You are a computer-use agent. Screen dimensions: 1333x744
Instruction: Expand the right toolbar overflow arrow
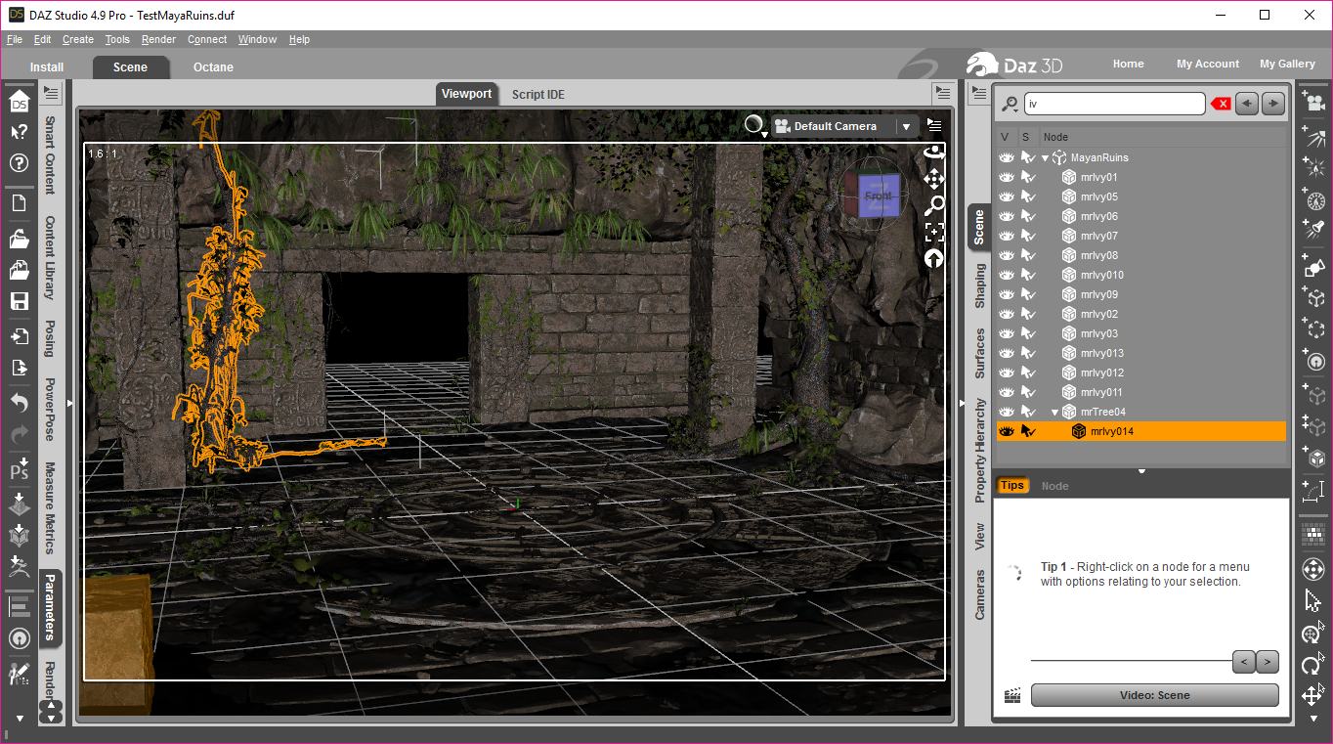click(1313, 719)
